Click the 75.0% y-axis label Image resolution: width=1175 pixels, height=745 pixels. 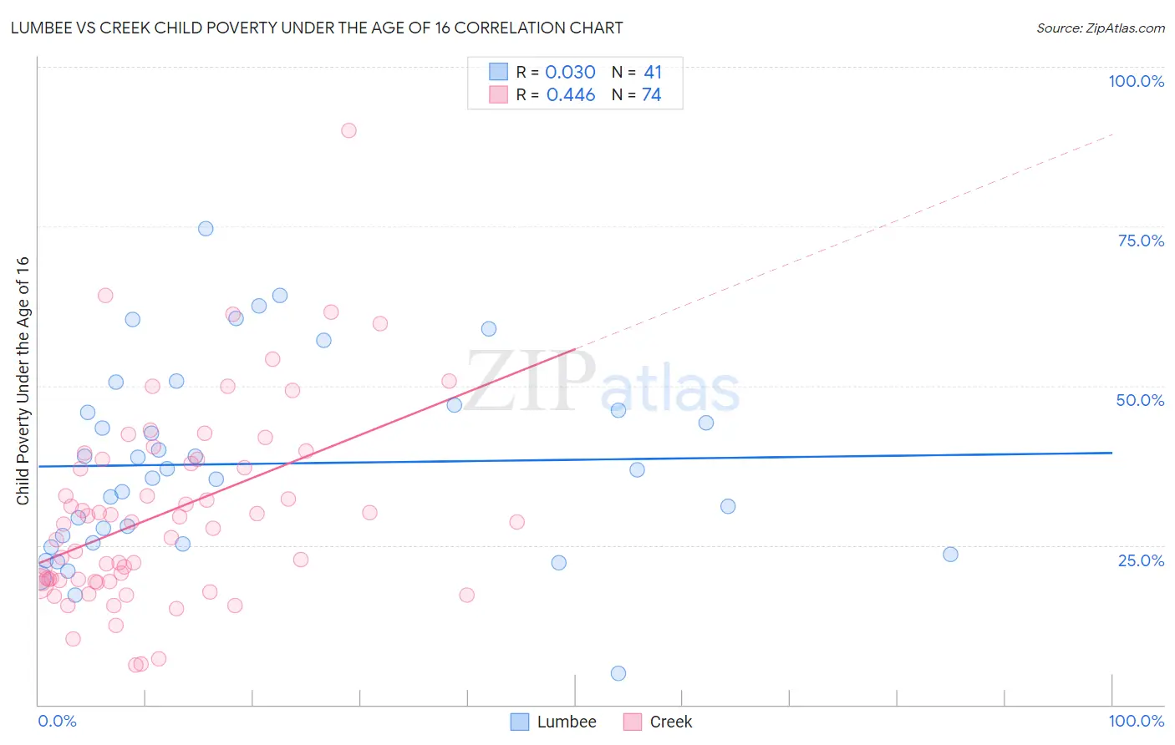click(1141, 241)
